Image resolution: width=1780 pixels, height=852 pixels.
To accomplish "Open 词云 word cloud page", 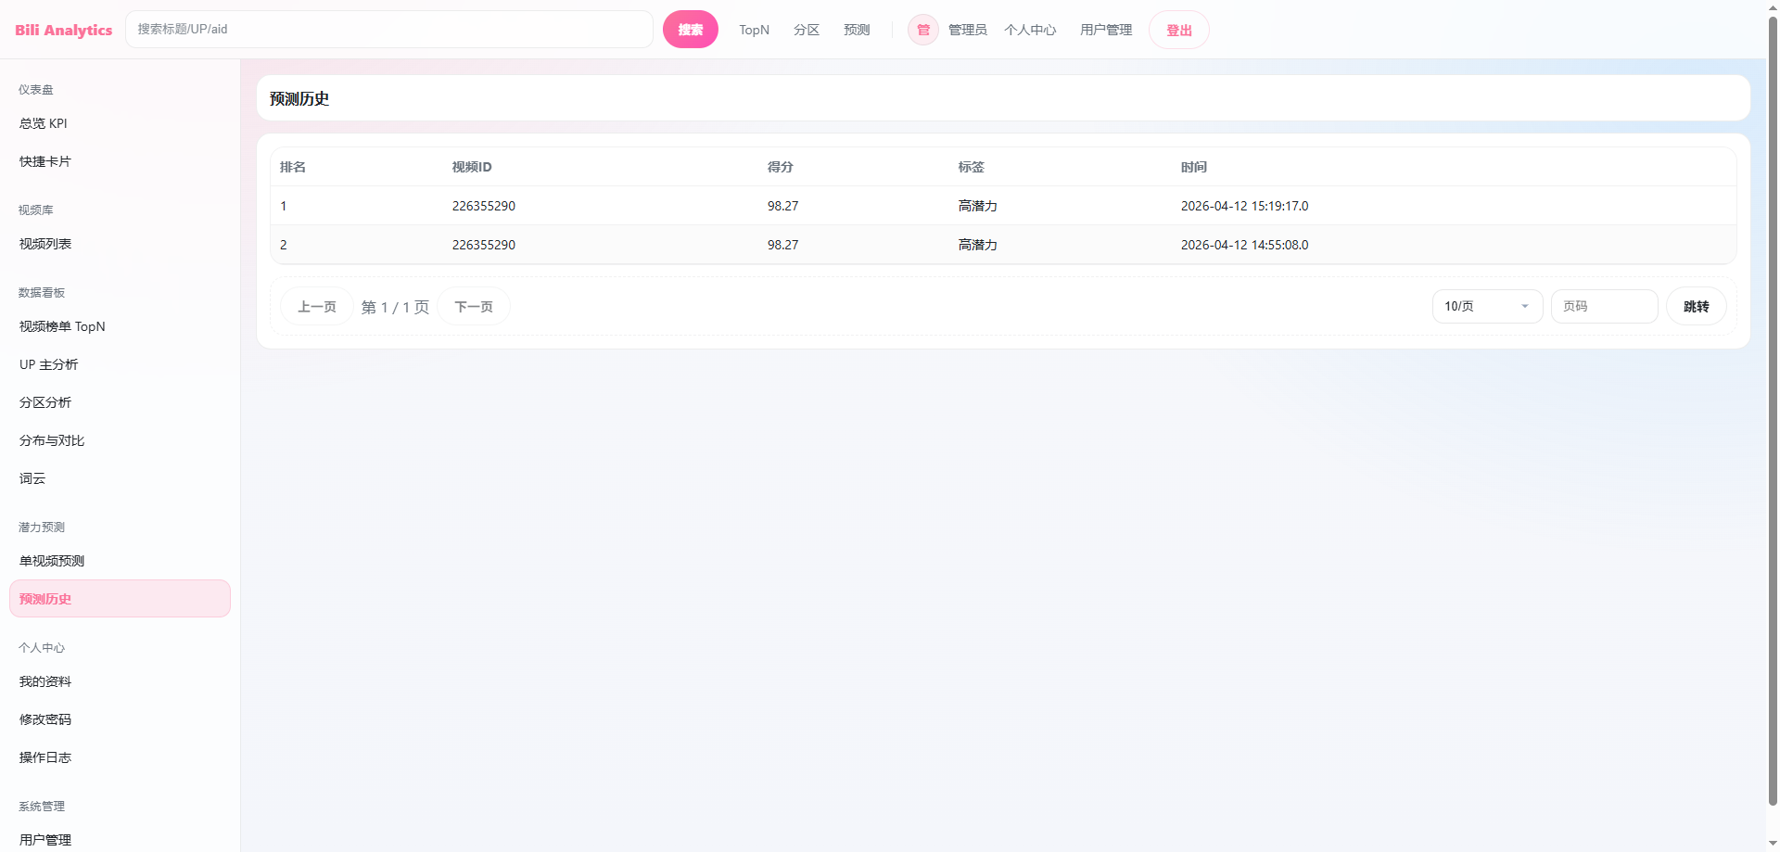I will coord(32,478).
